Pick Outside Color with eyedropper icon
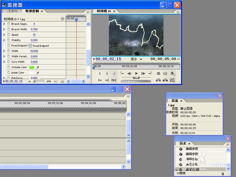236x177 pixels. [x=38, y=67]
